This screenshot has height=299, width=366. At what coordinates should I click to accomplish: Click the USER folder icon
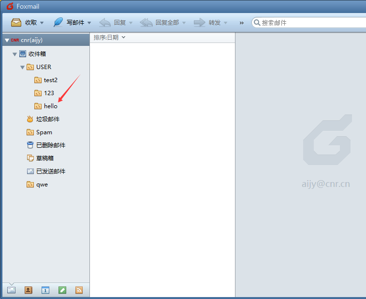coord(30,67)
